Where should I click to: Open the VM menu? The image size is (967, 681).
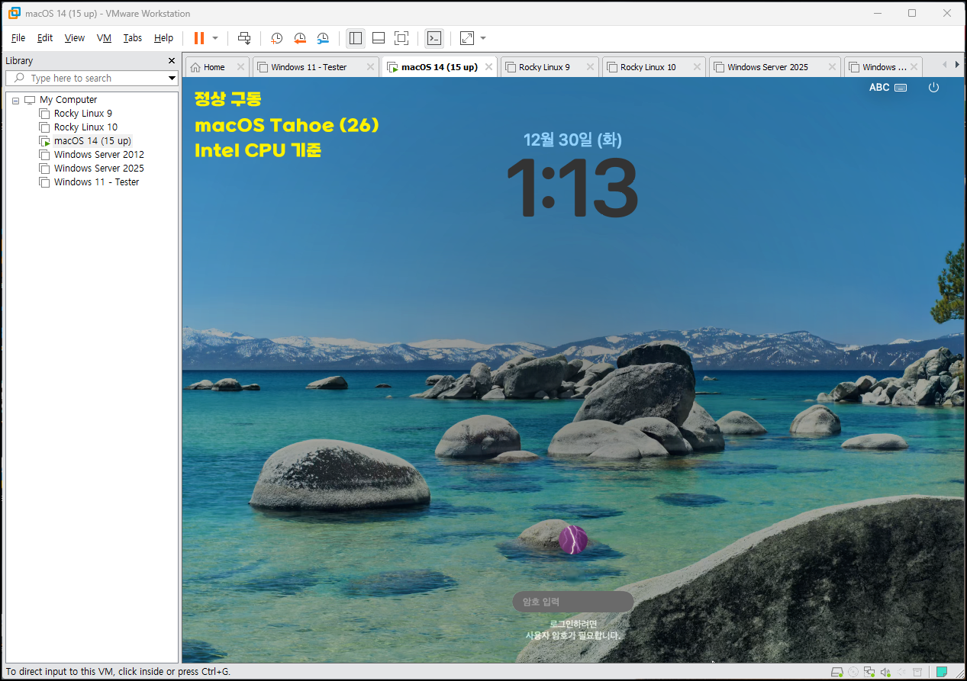104,38
